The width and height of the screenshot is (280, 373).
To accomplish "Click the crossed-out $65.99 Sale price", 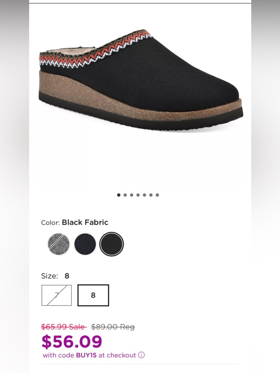I will (64, 327).
